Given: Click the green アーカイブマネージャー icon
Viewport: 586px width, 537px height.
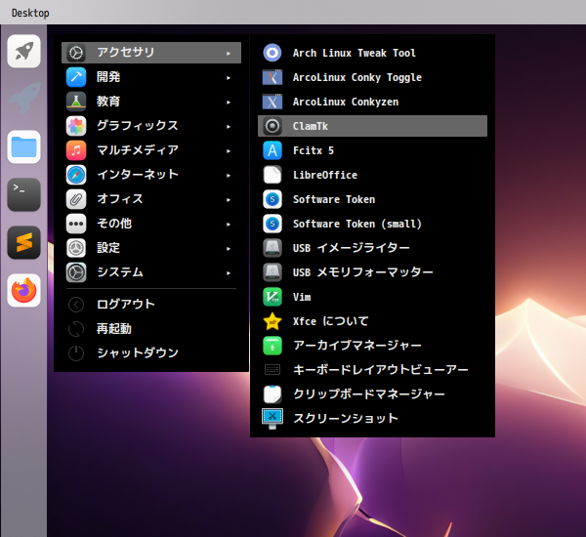Looking at the screenshot, I should [x=272, y=346].
